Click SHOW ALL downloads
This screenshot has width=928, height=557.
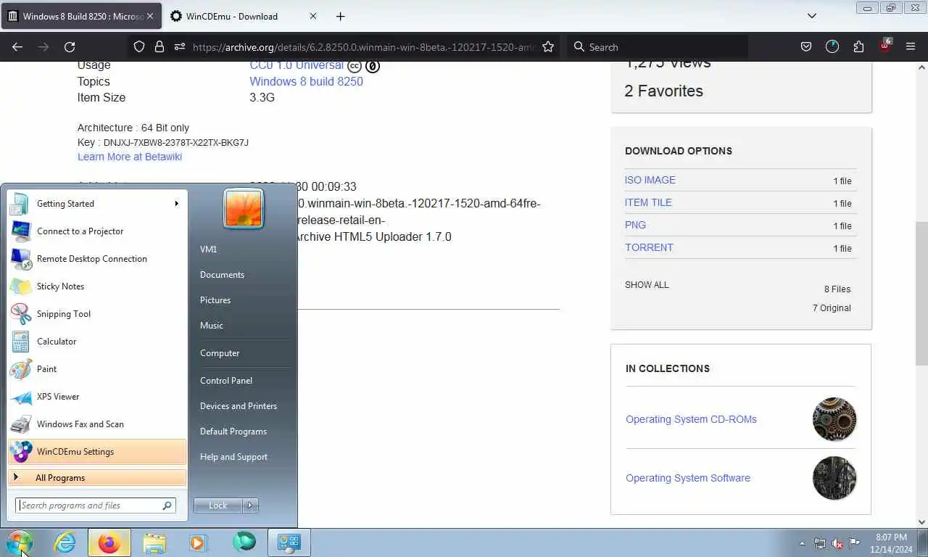[647, 285]
